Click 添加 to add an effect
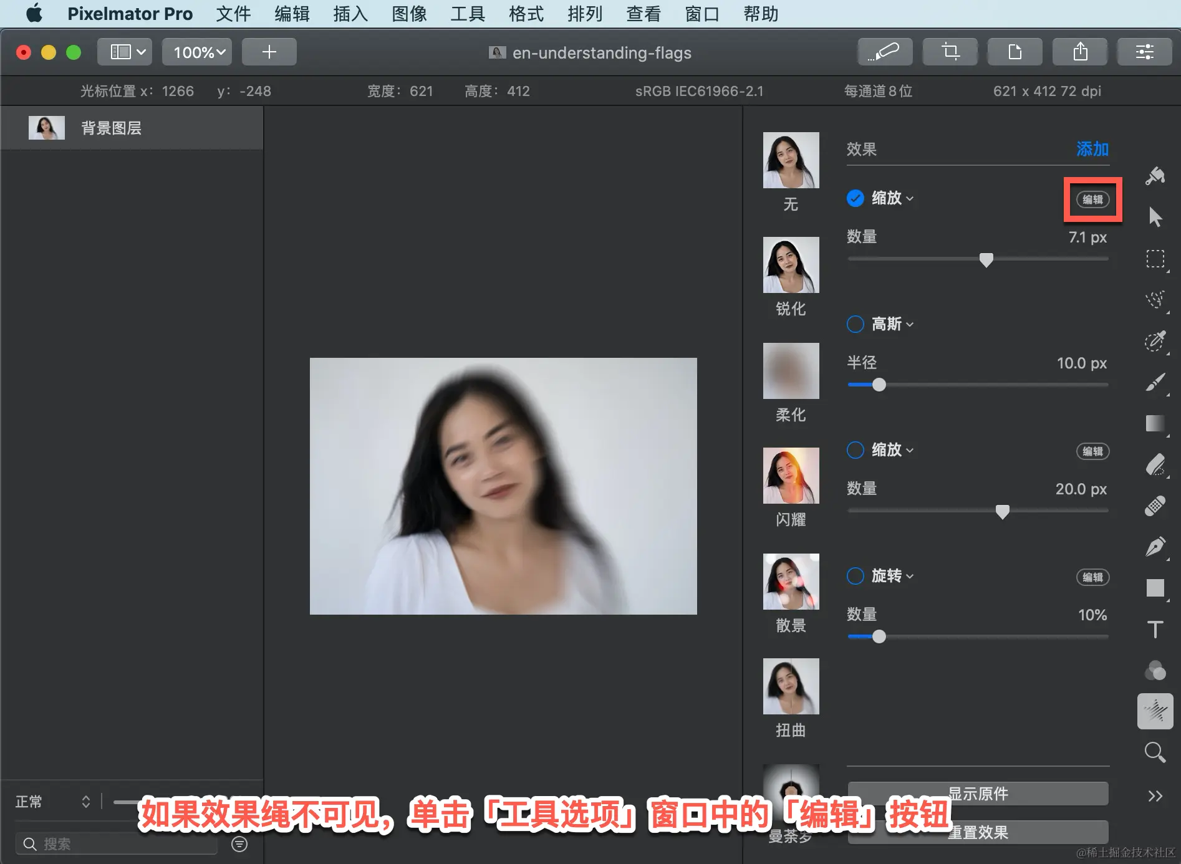Image resolution: width=1181 pixels, height=864 pixels. click(1092, 149)
